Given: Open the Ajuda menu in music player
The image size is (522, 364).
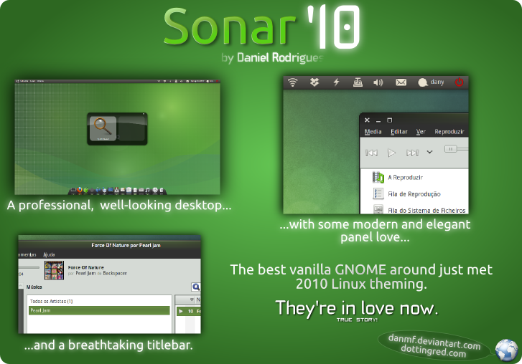Looking at the screenshot, I should [49, 254].
